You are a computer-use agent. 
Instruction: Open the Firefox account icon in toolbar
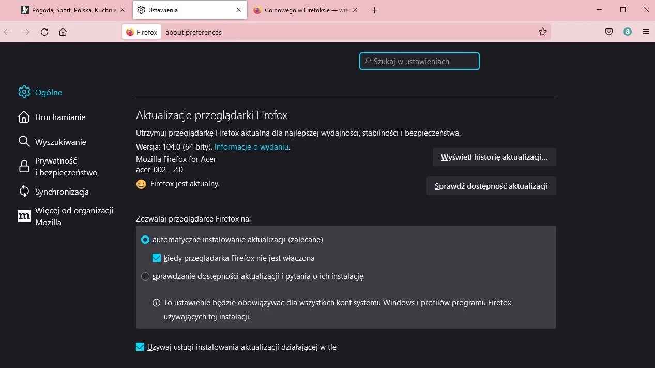point(627,32)
